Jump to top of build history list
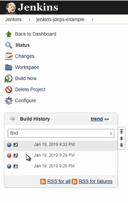 pos(121,131)
